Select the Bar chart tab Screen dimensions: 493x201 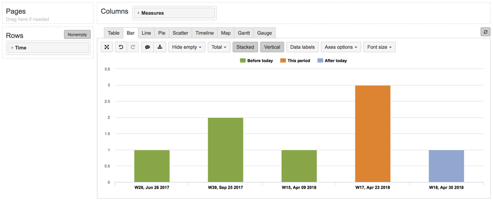pos(130,33)
